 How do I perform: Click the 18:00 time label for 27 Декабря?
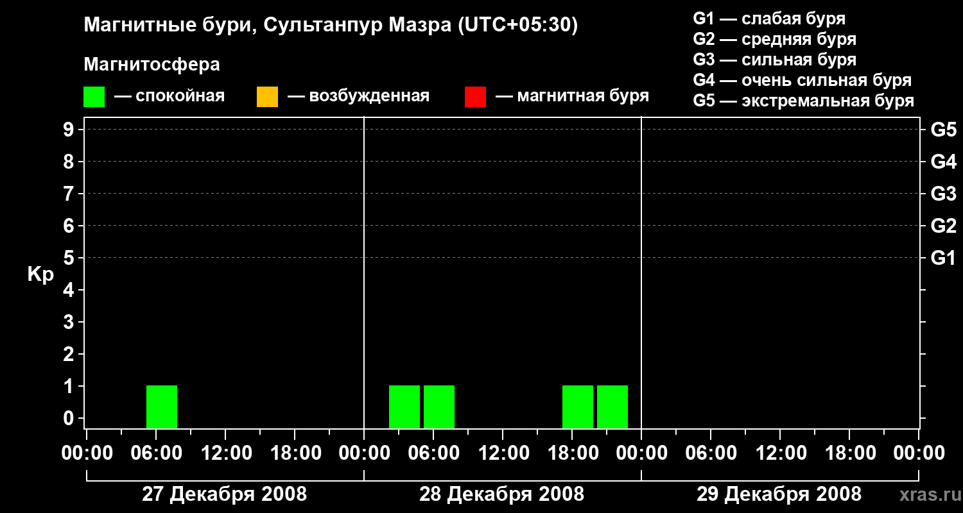coord(295,453)
